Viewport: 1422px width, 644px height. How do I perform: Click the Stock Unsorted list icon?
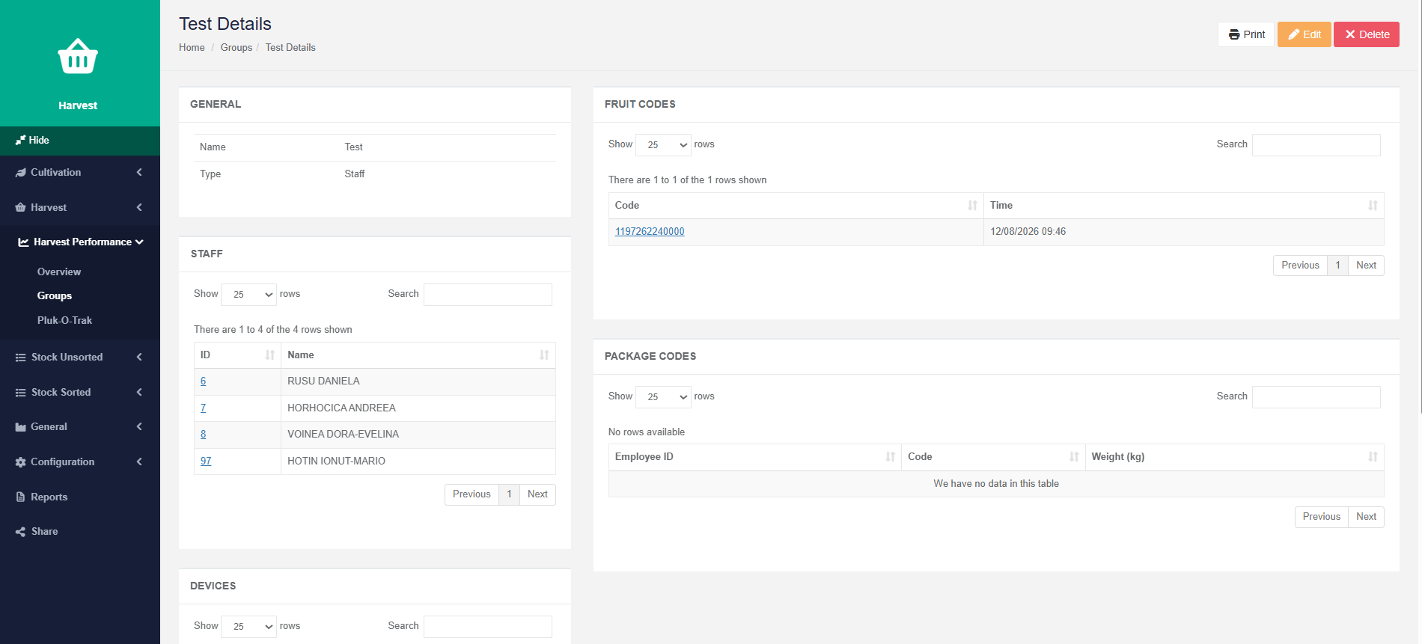click(x=20, y=357)
